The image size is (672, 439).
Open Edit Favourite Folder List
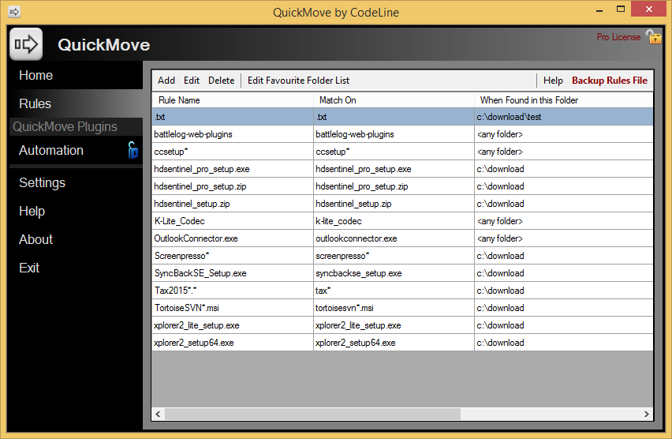click(298, 81)
